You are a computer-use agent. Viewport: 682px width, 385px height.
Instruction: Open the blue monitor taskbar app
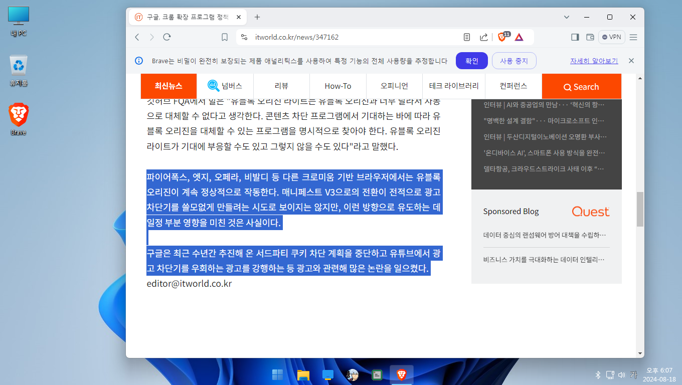327,374
